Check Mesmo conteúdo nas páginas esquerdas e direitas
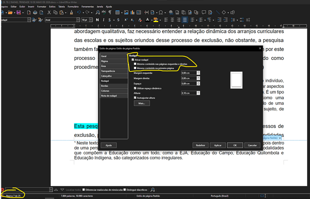The width and height of the screenshot is (310, 199). pyautogui.click(x=135, y=64)
